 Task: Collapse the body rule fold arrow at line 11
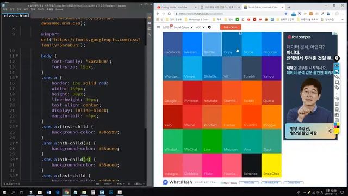click(x=17, y=56)
